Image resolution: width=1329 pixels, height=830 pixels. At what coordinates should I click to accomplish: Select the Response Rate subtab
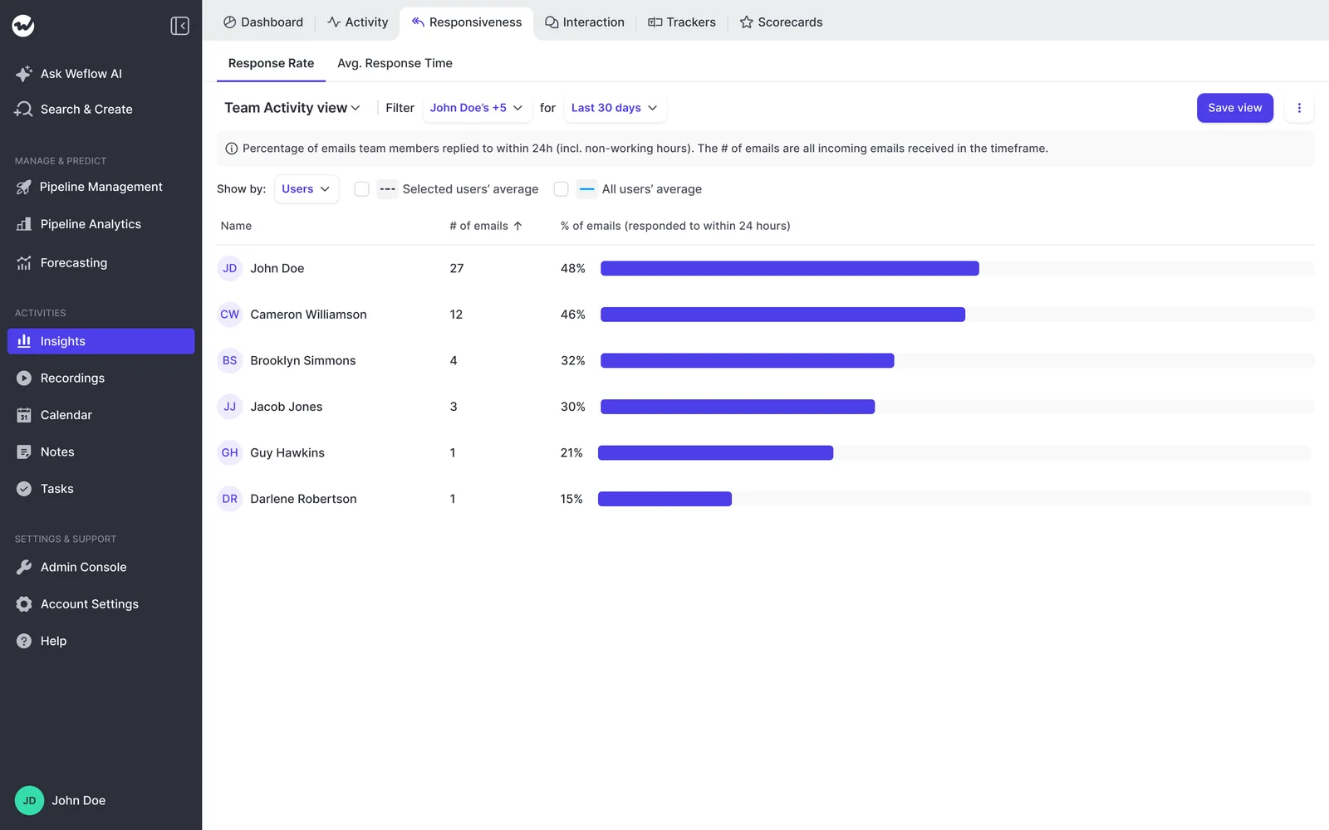(x=271, y=63)
